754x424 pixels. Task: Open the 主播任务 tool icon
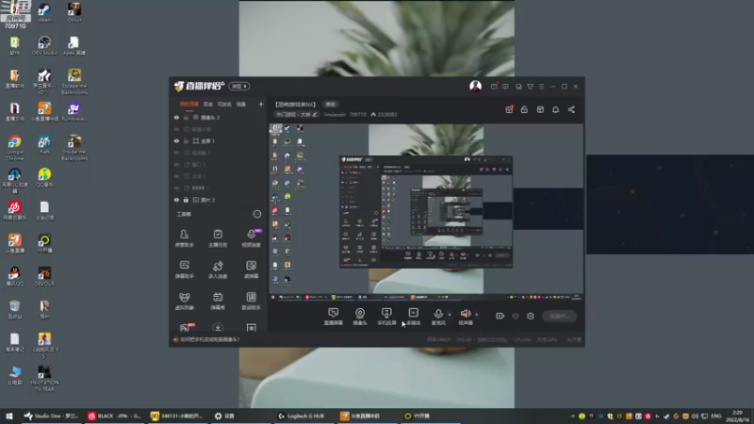(x=218, y=237)
